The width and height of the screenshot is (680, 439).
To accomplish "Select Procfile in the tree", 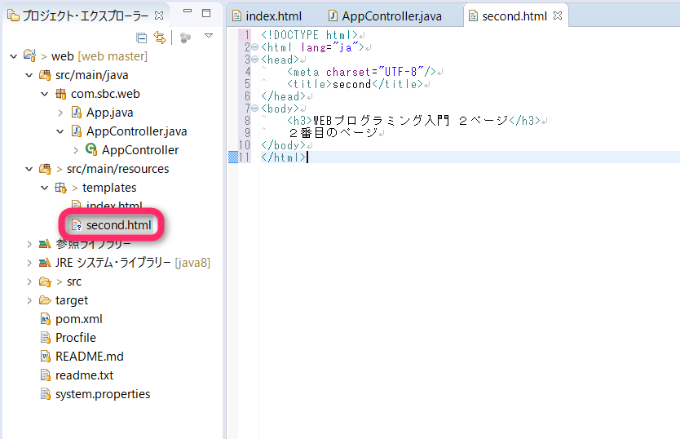I will click(x=76, y=338).
